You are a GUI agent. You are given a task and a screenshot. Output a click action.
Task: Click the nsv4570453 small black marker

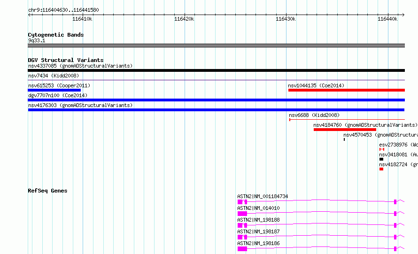click(344, 139)
